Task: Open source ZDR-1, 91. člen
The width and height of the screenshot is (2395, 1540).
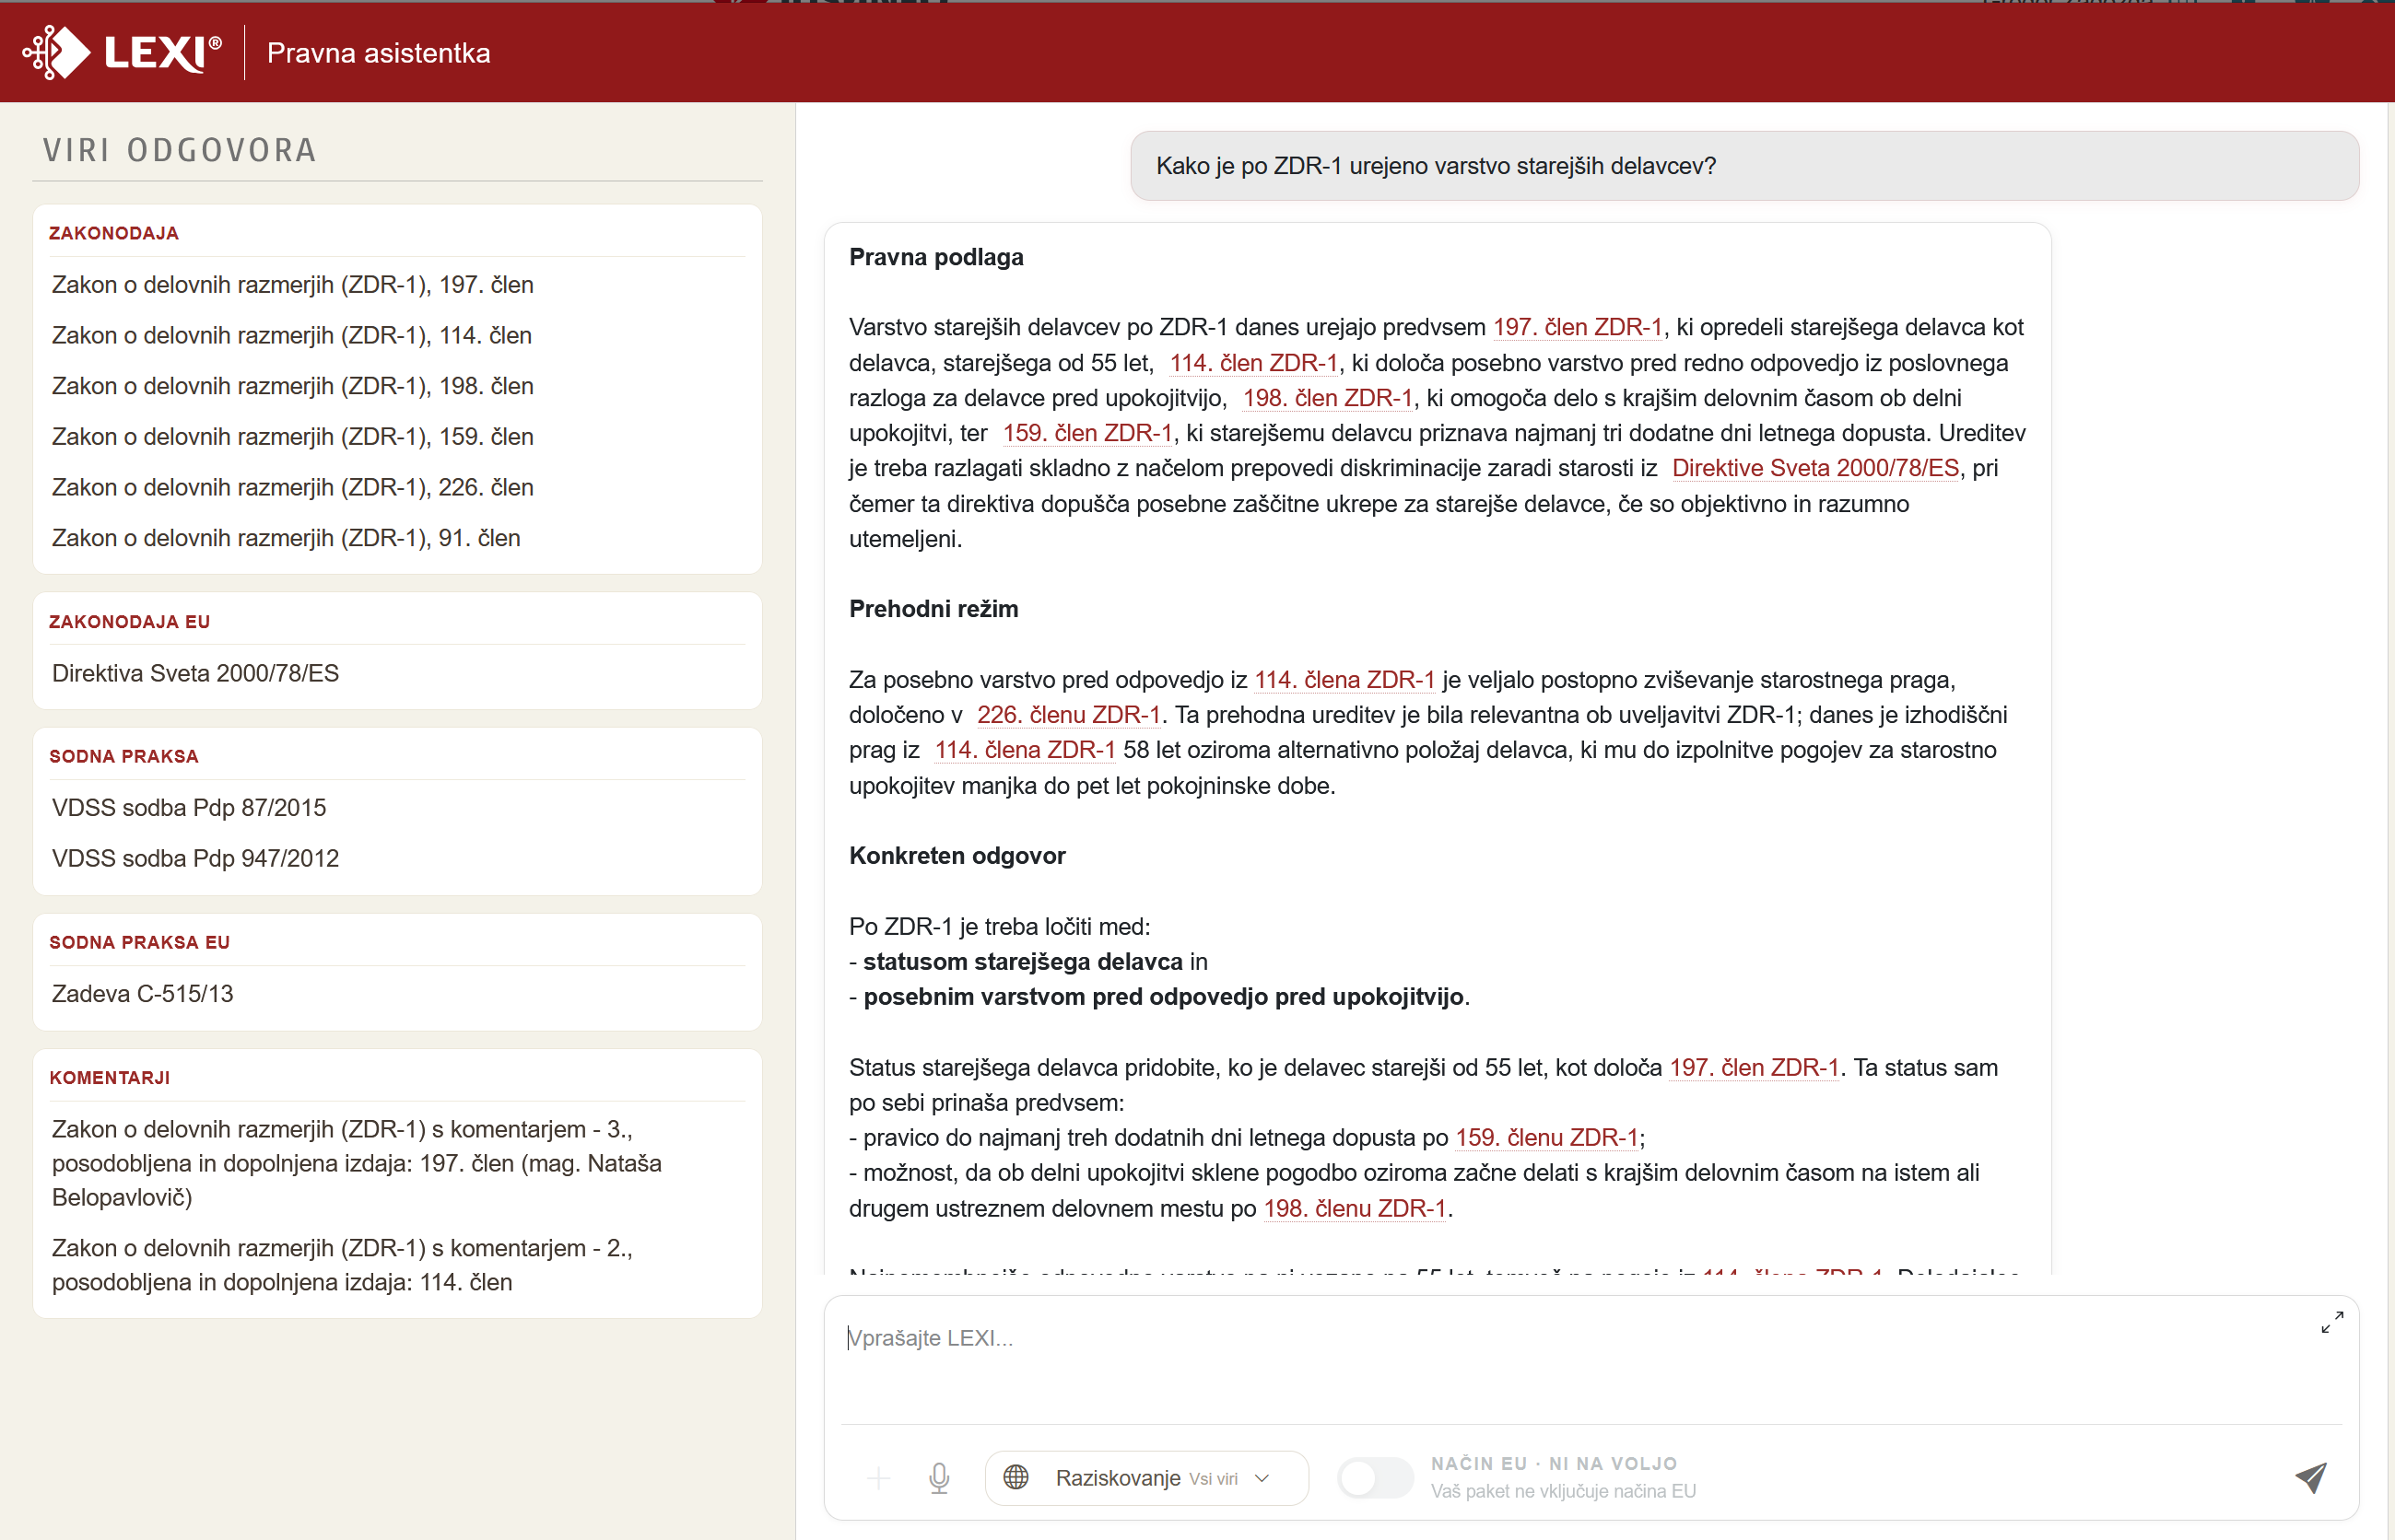Action: click(286, 538)
